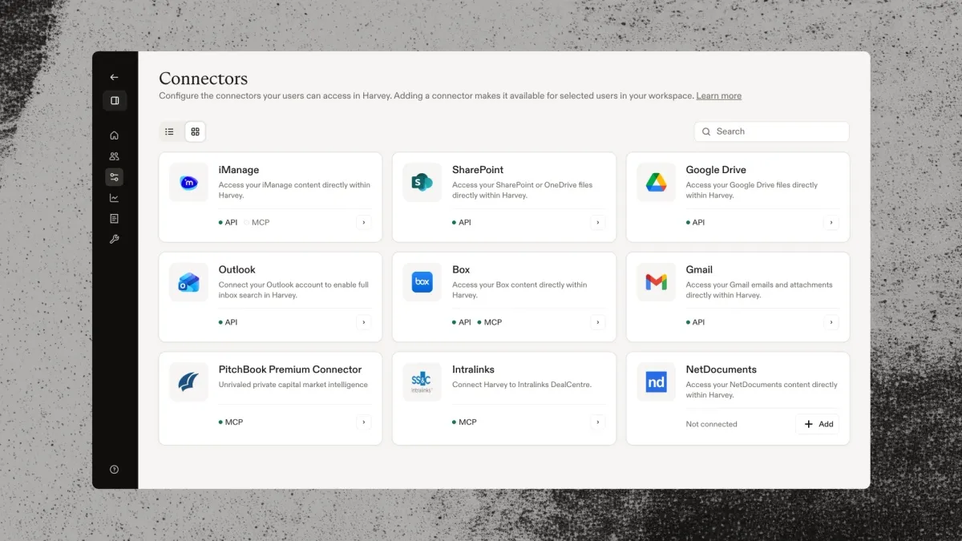Screen dimensions: 962x541
Task: Toggle the sidebar panel icon
Action: (115, 101)
